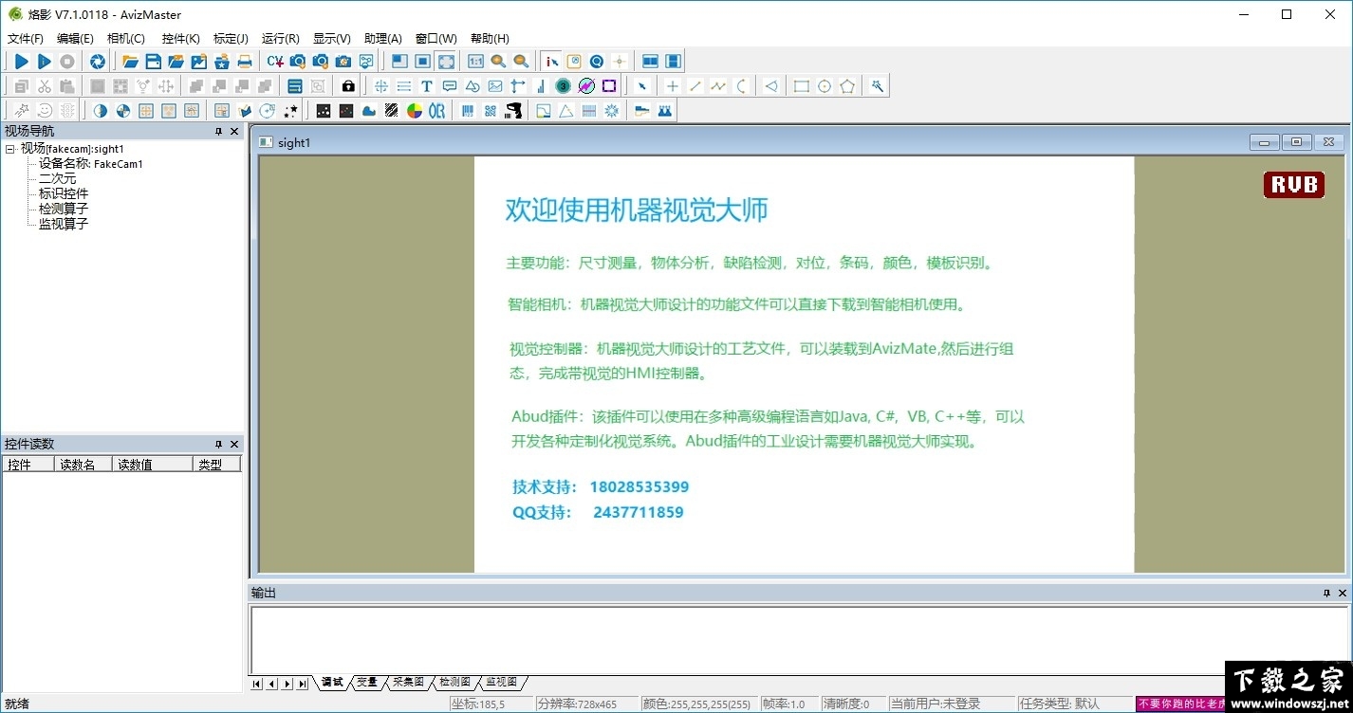Select the straight line segment tool
This screenshot has width=1353, height=713.
pos(695,86)
